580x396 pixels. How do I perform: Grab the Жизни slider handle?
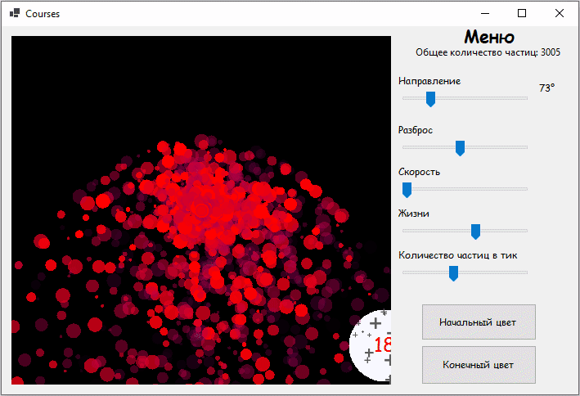[475, 232]
